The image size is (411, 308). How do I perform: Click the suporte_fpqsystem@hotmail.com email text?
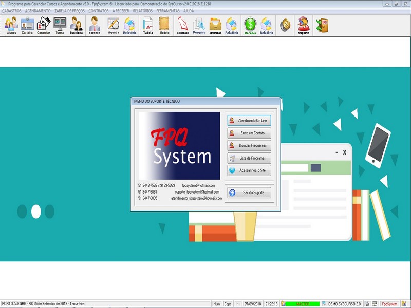coord(197,192)
